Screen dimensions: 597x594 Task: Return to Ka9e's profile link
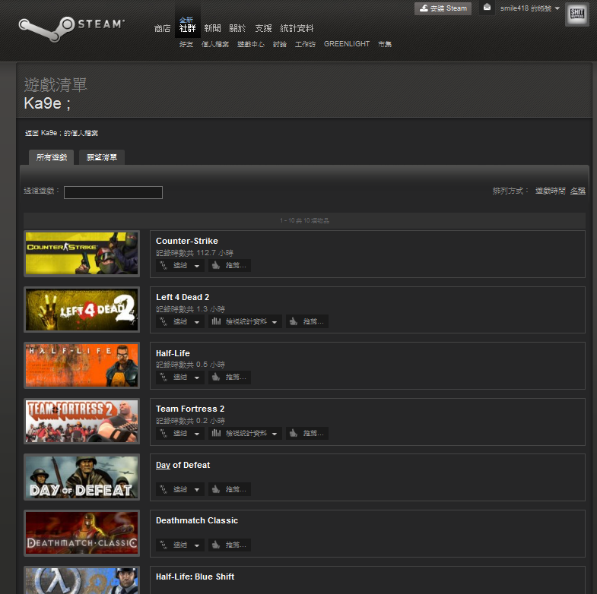(x=62, y=133)
